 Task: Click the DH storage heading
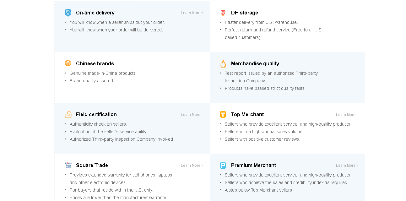244,13
